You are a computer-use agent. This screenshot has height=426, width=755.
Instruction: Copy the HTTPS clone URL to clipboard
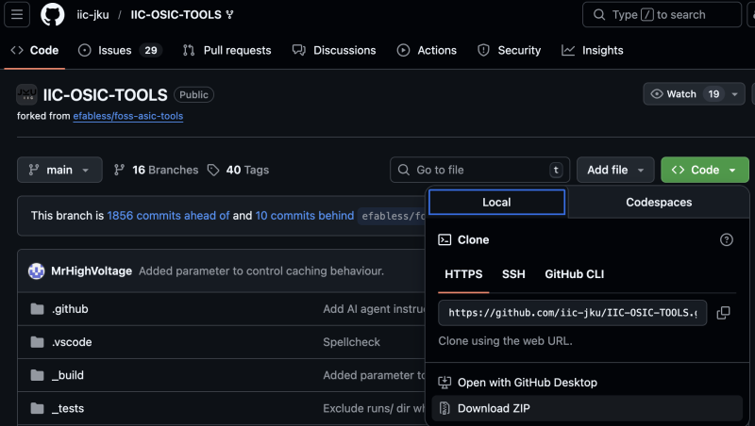(x=723, y=313)
